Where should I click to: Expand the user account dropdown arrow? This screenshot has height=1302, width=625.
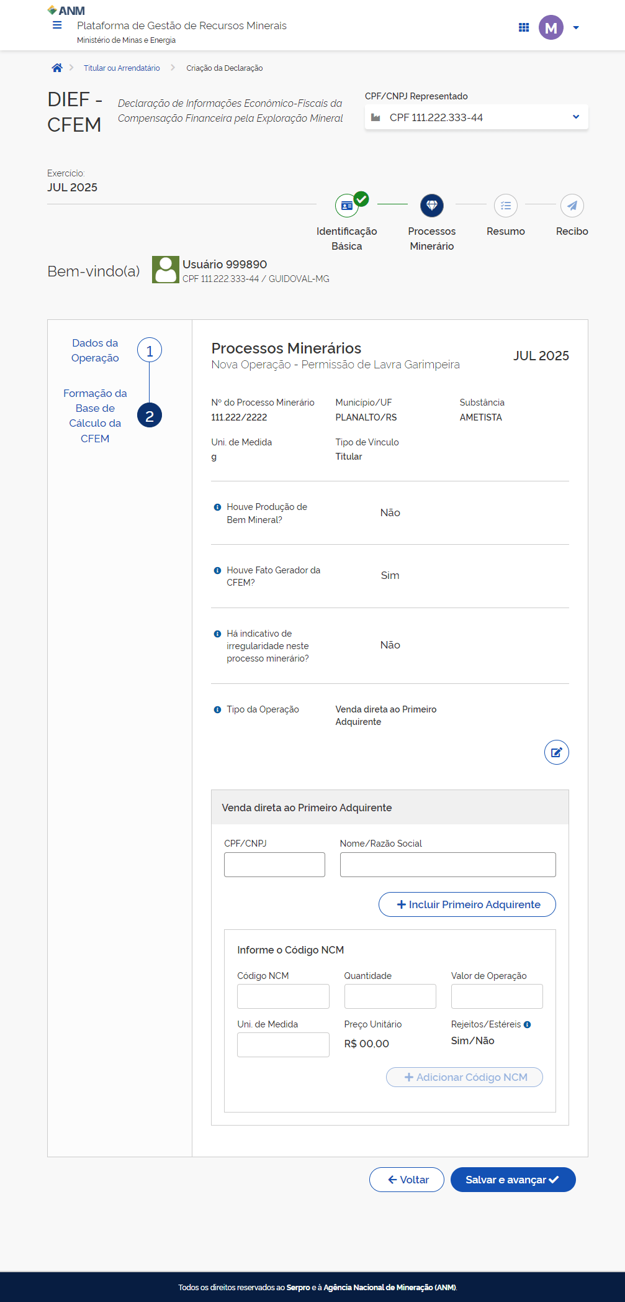coord(576,27)
